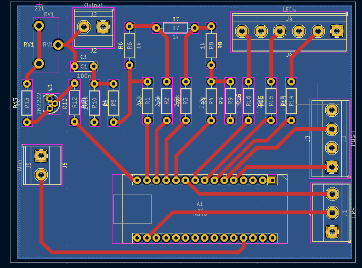Click the square pad of transistor Q1
Viewport: 362px width, 268px height.
pos(49,99)
